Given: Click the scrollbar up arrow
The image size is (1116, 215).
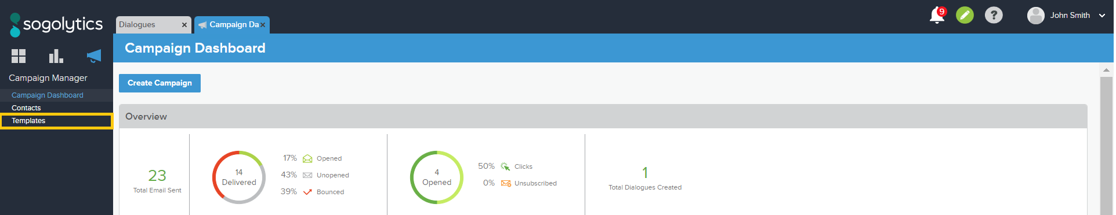Looking at the screenshot, I should pyautogui.click(x=1106, y=70).
